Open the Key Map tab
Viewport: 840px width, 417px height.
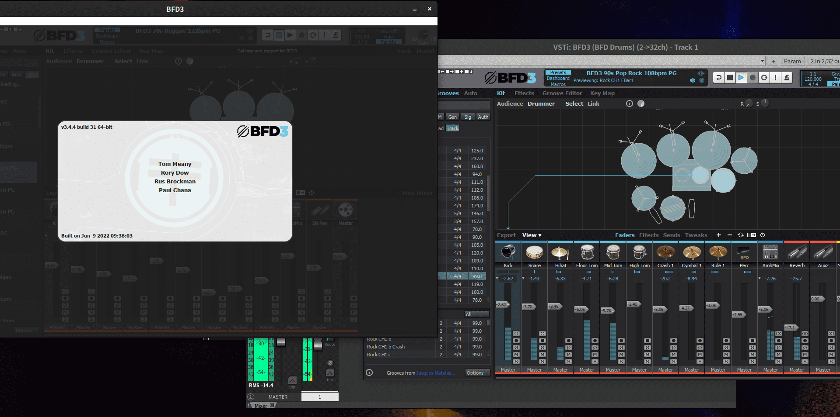(602, 93)
